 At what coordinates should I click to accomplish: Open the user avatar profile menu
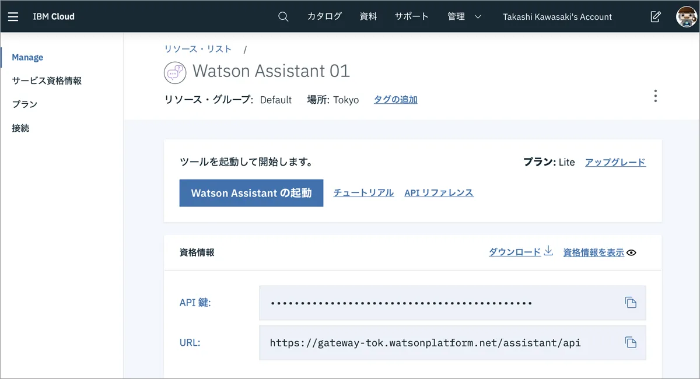click(687, 16)
